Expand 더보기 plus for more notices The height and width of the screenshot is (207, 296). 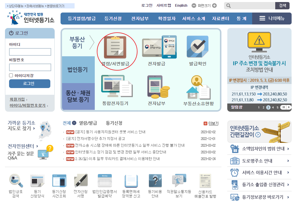[x=205, y=123]
